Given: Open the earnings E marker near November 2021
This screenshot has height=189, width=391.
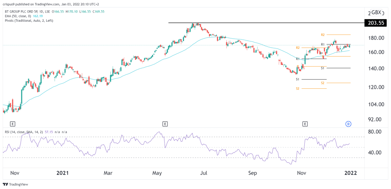Looking at the screenshot, I should 304,123.
